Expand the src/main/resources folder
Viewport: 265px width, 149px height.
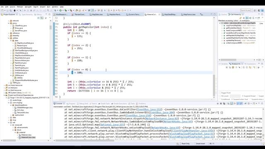coord(5,85)
